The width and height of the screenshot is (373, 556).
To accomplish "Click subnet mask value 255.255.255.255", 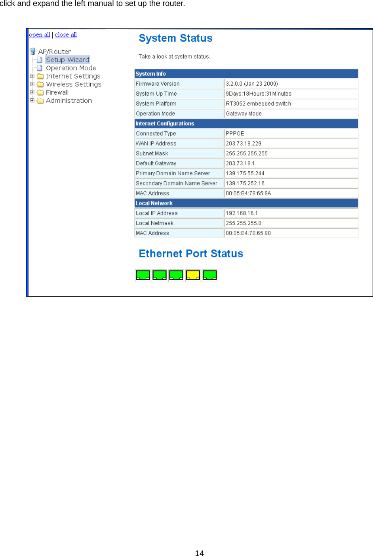I will click(x=247, y=153).
